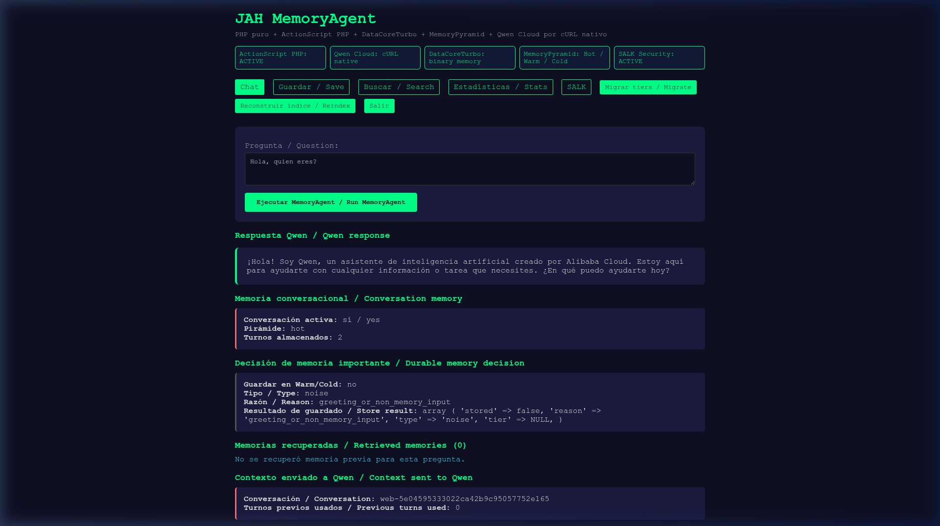This screenshot has height=526, width=940.
Task: Click the 'Pregunta / Question:' label
Action: [292, 146]
